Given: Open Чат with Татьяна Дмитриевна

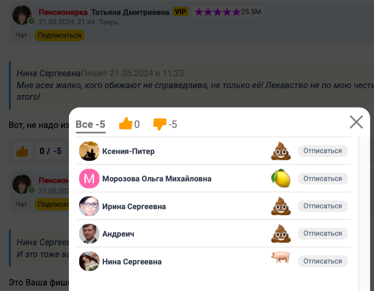Looking at the screenshot, I should (21, 35).
